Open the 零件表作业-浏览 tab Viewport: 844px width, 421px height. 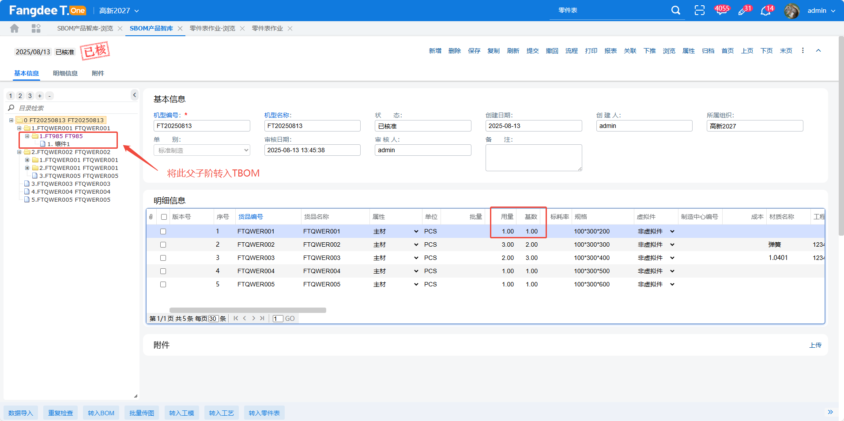(x=212, y=29)
